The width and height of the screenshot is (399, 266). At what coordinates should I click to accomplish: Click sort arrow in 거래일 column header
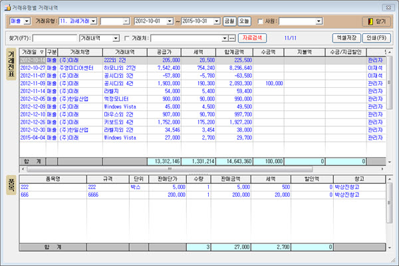click(x=43, y=51)
